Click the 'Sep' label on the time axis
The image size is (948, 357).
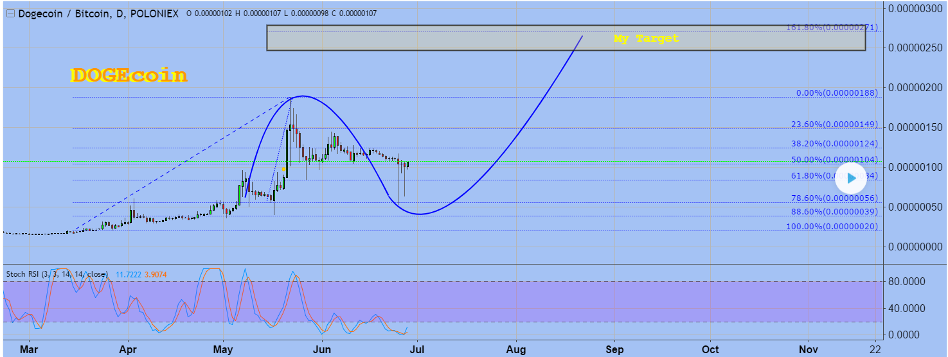614,349
